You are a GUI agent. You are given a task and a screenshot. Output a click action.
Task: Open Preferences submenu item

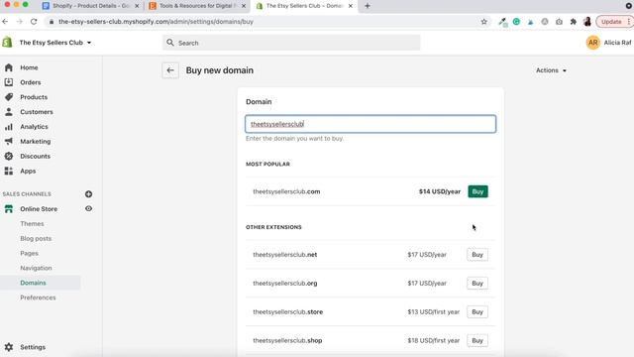pos(38,297)
